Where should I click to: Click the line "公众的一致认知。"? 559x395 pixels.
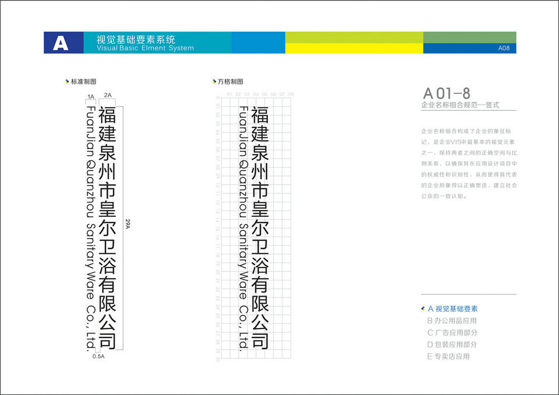(444, 196)
